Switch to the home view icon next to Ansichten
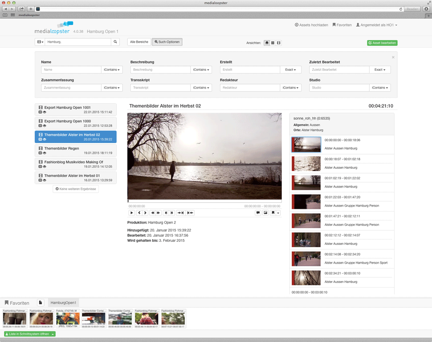The image size is (432, 342). click(x=266, y=43)
